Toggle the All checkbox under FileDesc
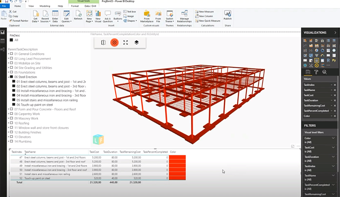This screenshot has width=340, height=197. [11, 40]
